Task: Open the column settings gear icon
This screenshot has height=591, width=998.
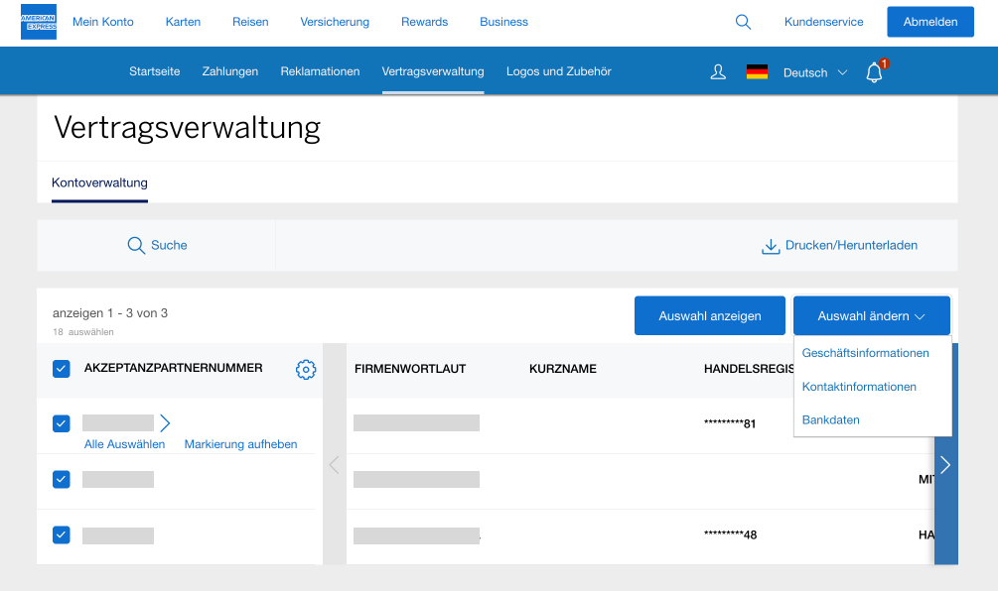Action: 306,368
